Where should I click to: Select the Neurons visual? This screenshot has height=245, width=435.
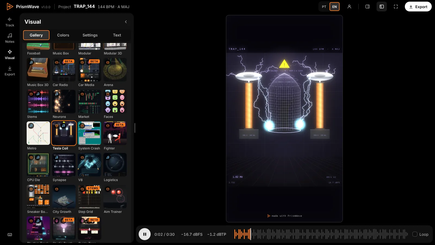click(64, 104)
